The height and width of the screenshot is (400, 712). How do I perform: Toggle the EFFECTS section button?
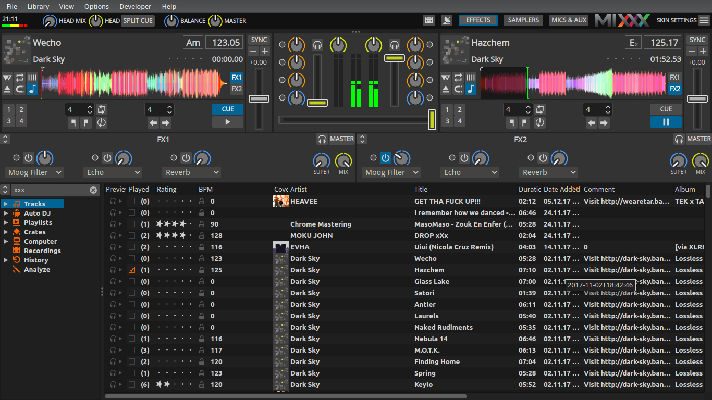(478, 20)
